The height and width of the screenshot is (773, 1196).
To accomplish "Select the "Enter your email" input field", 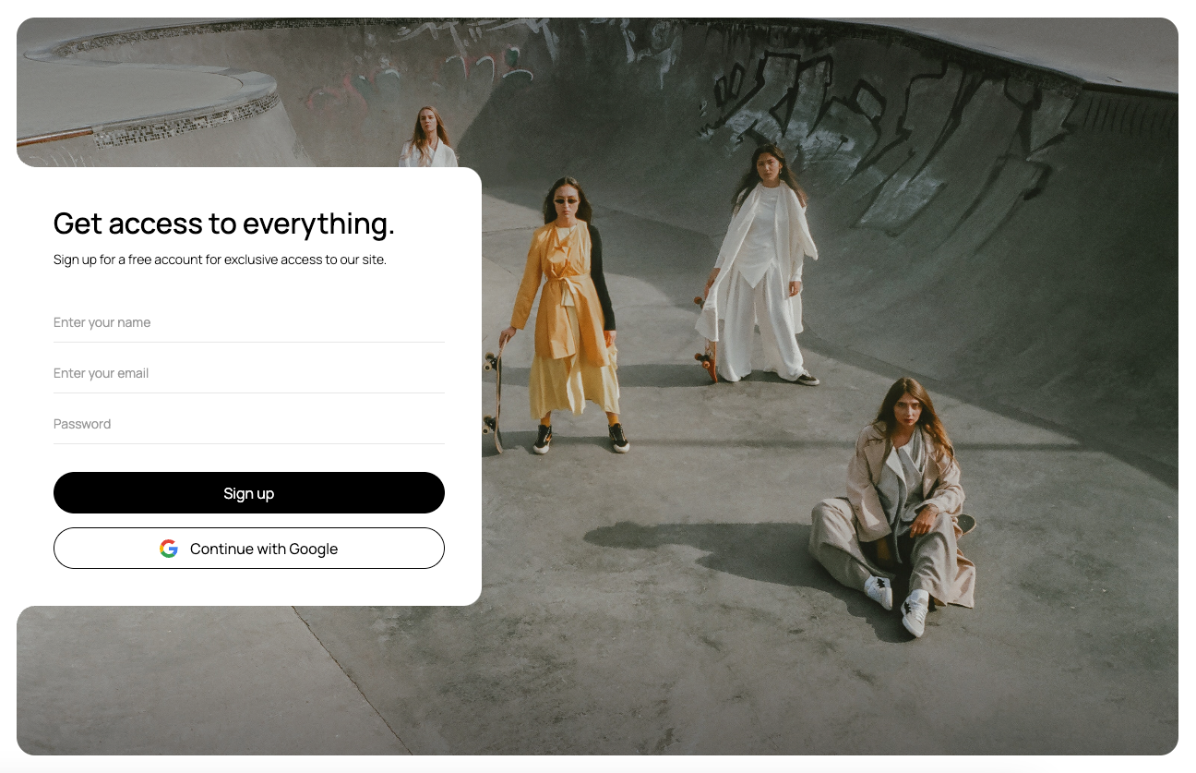I will pos(249,373).
